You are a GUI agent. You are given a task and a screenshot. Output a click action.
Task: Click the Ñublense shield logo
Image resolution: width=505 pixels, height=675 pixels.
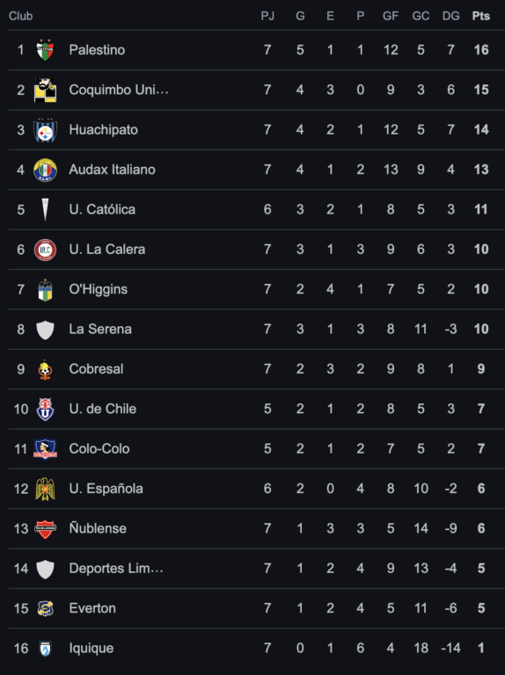(45, 529)
